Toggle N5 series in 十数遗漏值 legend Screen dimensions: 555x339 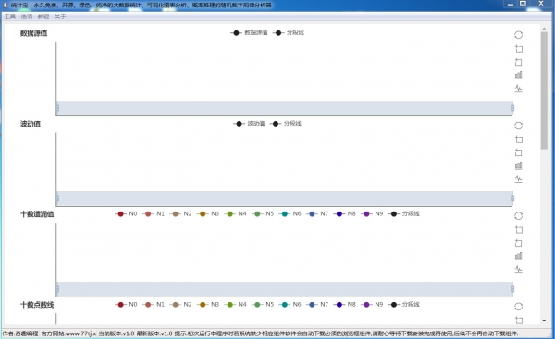263,214
